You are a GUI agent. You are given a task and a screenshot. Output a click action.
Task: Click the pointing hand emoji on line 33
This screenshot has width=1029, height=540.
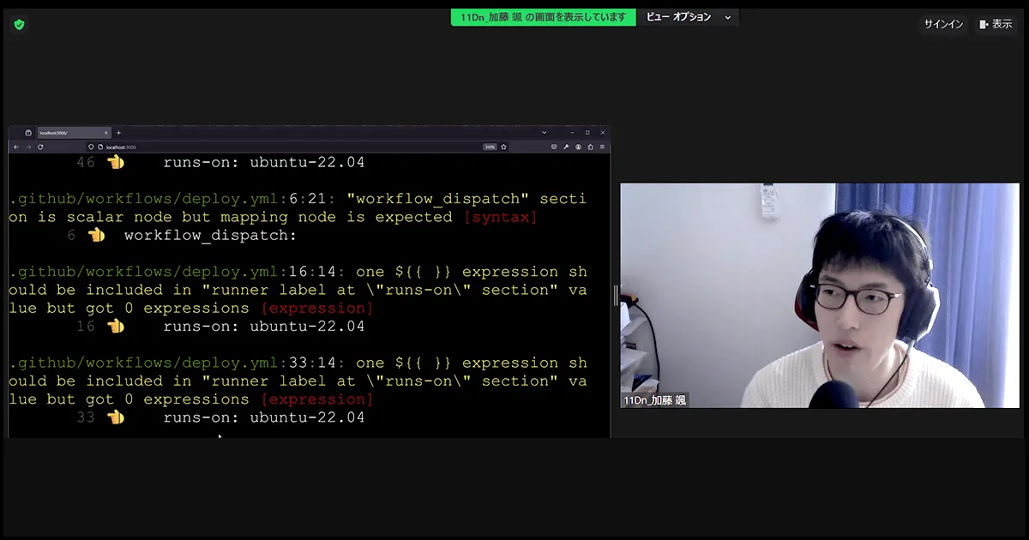point(116,417)
